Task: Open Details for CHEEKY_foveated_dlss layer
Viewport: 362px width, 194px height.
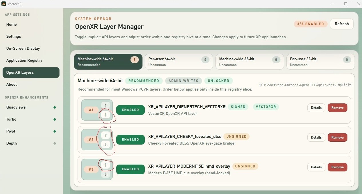Action: pos(316,137)
